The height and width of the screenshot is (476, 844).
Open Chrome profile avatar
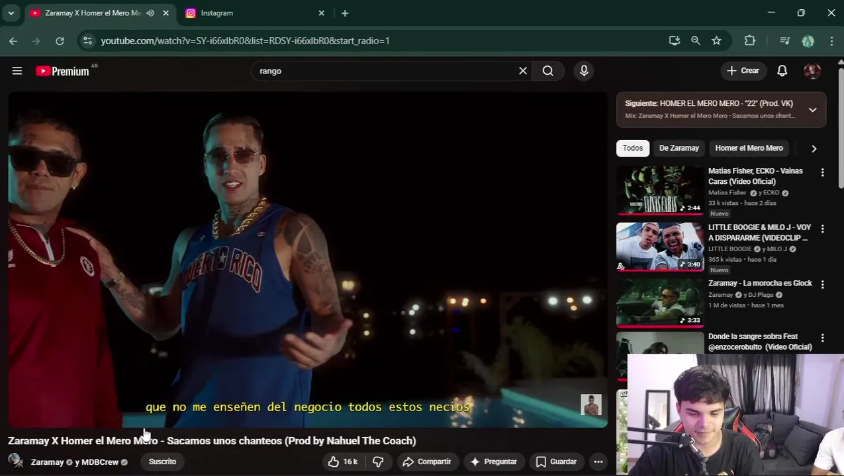click(808, 41)
